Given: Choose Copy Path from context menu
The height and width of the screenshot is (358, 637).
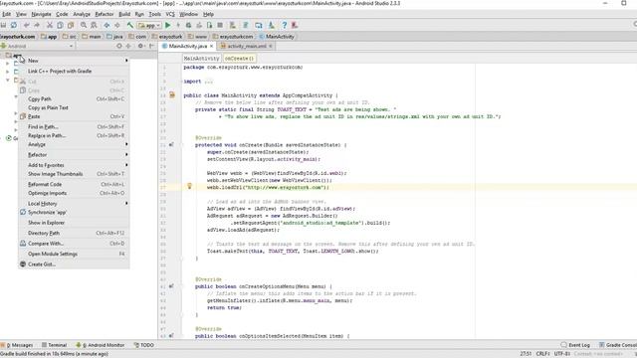Looking at the screenshot, I should pos(74,99).
